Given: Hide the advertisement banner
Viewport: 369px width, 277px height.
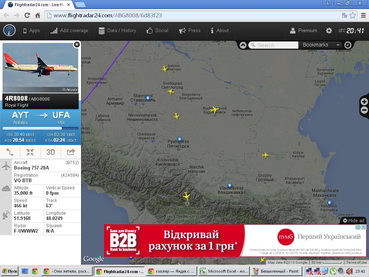Looking at the screenshot, I should [354, 220].
